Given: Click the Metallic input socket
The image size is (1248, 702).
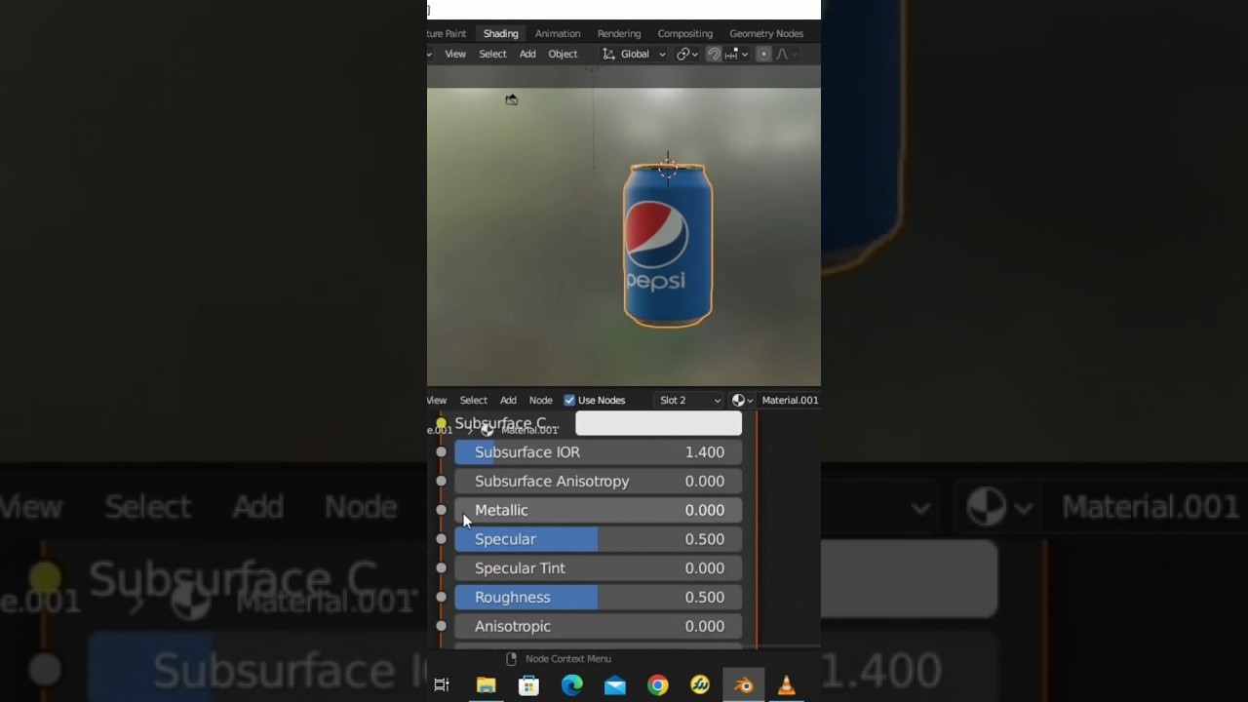Looking at the screenshot, I should [441, 510].
